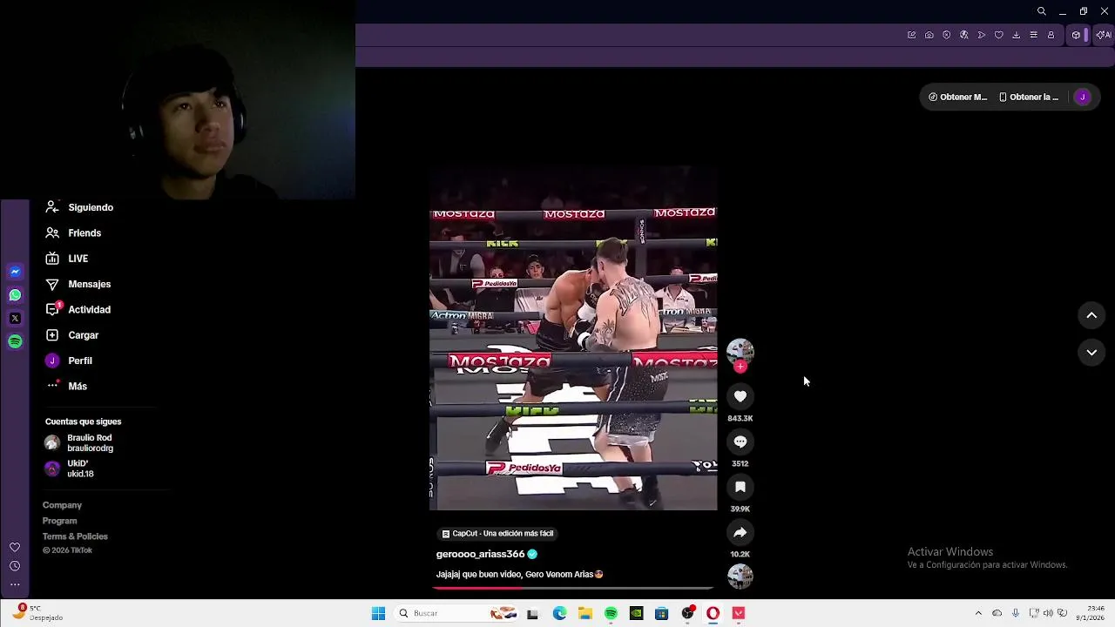Open Microsoft Edge from the taskbar
Image resolution: width=1115 pixels, height=627 pixels.
[x=559, y=613]
